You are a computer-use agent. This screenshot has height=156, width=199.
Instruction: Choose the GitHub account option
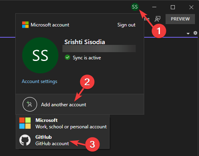[x=63, y=140]
